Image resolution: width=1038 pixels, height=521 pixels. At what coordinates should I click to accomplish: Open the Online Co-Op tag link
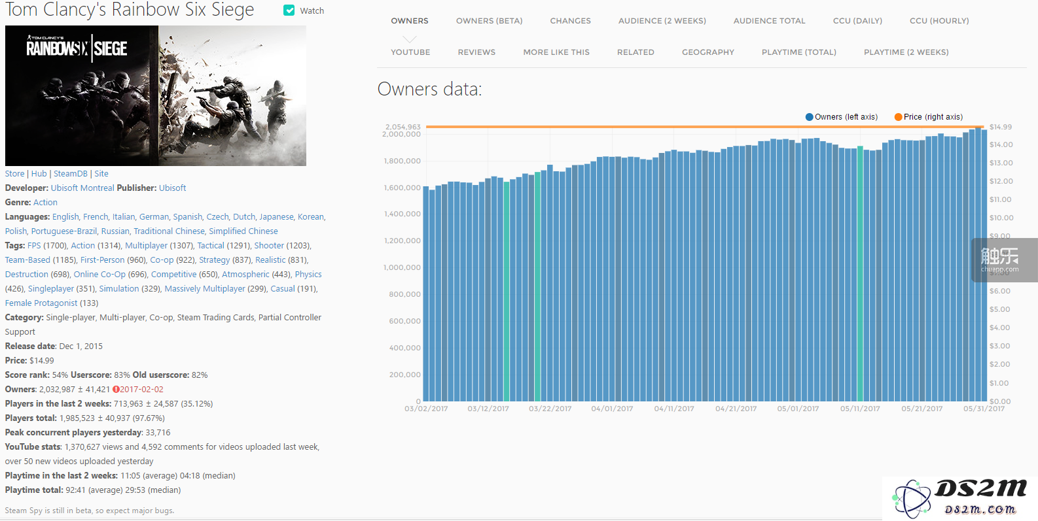coord(99,275)
